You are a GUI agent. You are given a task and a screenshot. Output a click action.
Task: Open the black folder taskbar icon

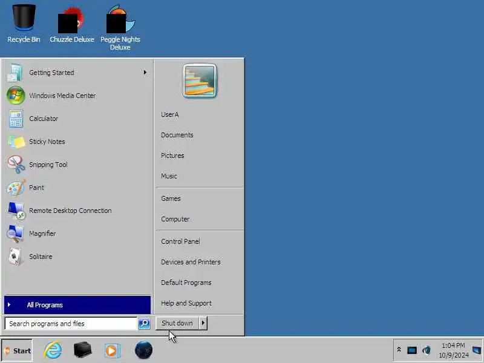[82, 350]
